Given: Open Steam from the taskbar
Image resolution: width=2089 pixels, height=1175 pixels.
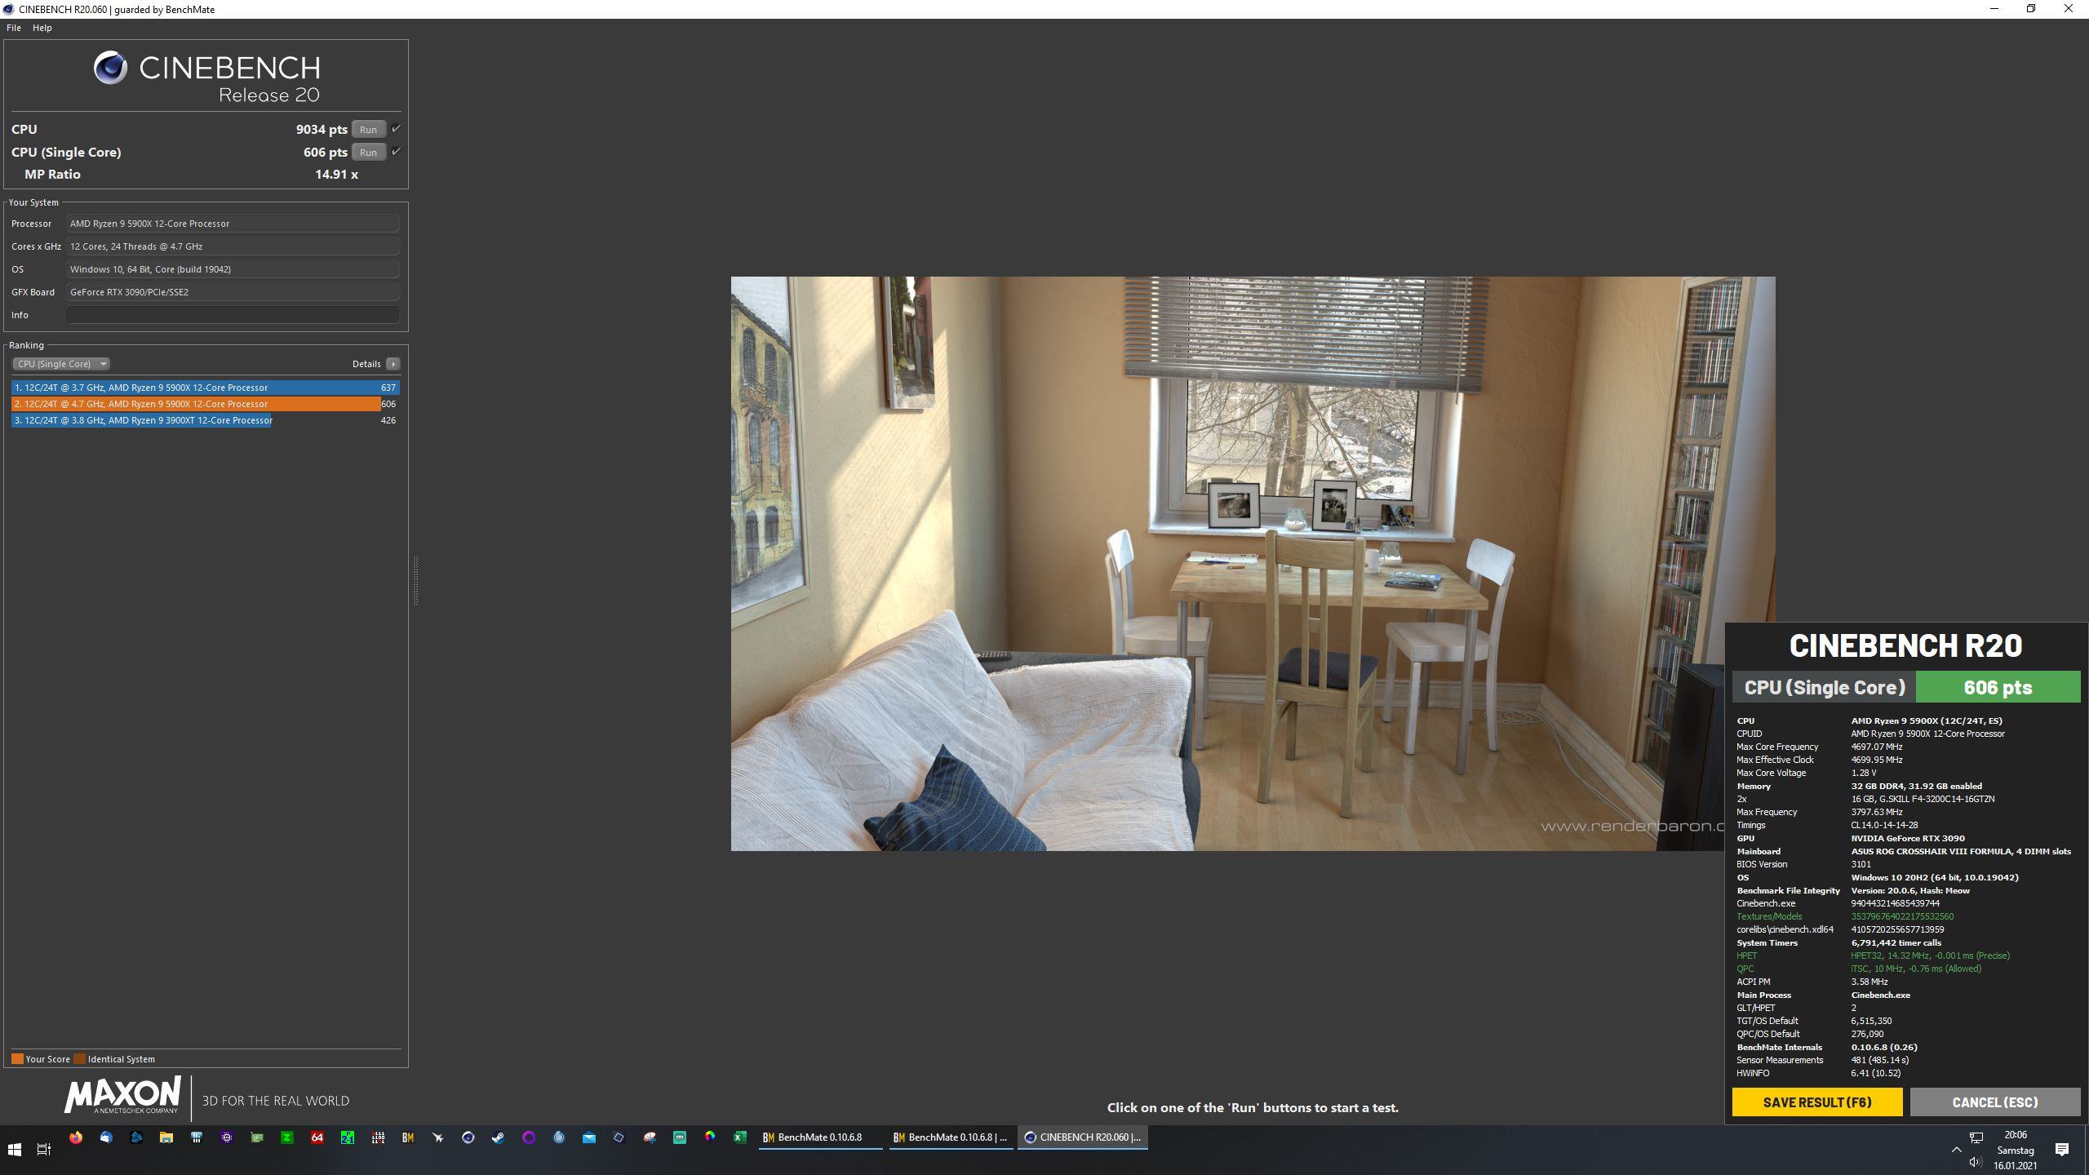Looking at the screenshot, I should [x=499, y=1137].
